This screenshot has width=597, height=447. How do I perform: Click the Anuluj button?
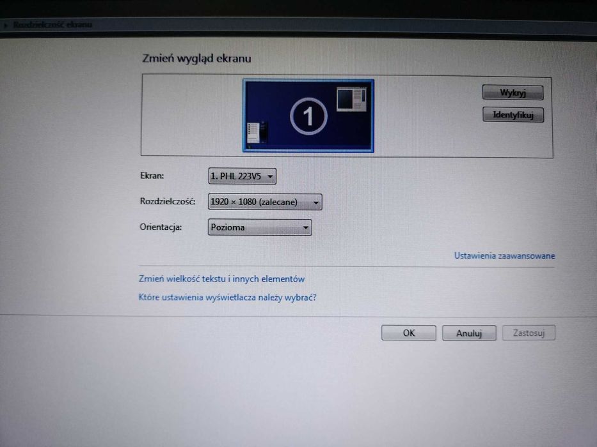[x=469, y=333]
